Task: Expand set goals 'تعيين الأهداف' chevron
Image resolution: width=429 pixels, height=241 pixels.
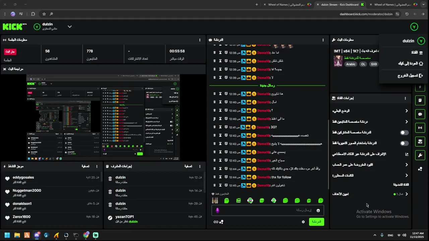Action: [x=407, y=194]
